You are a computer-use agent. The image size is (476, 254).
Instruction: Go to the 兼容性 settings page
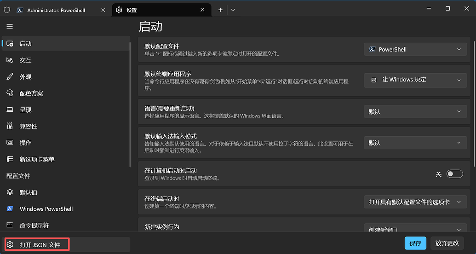[x=66, y=126]
